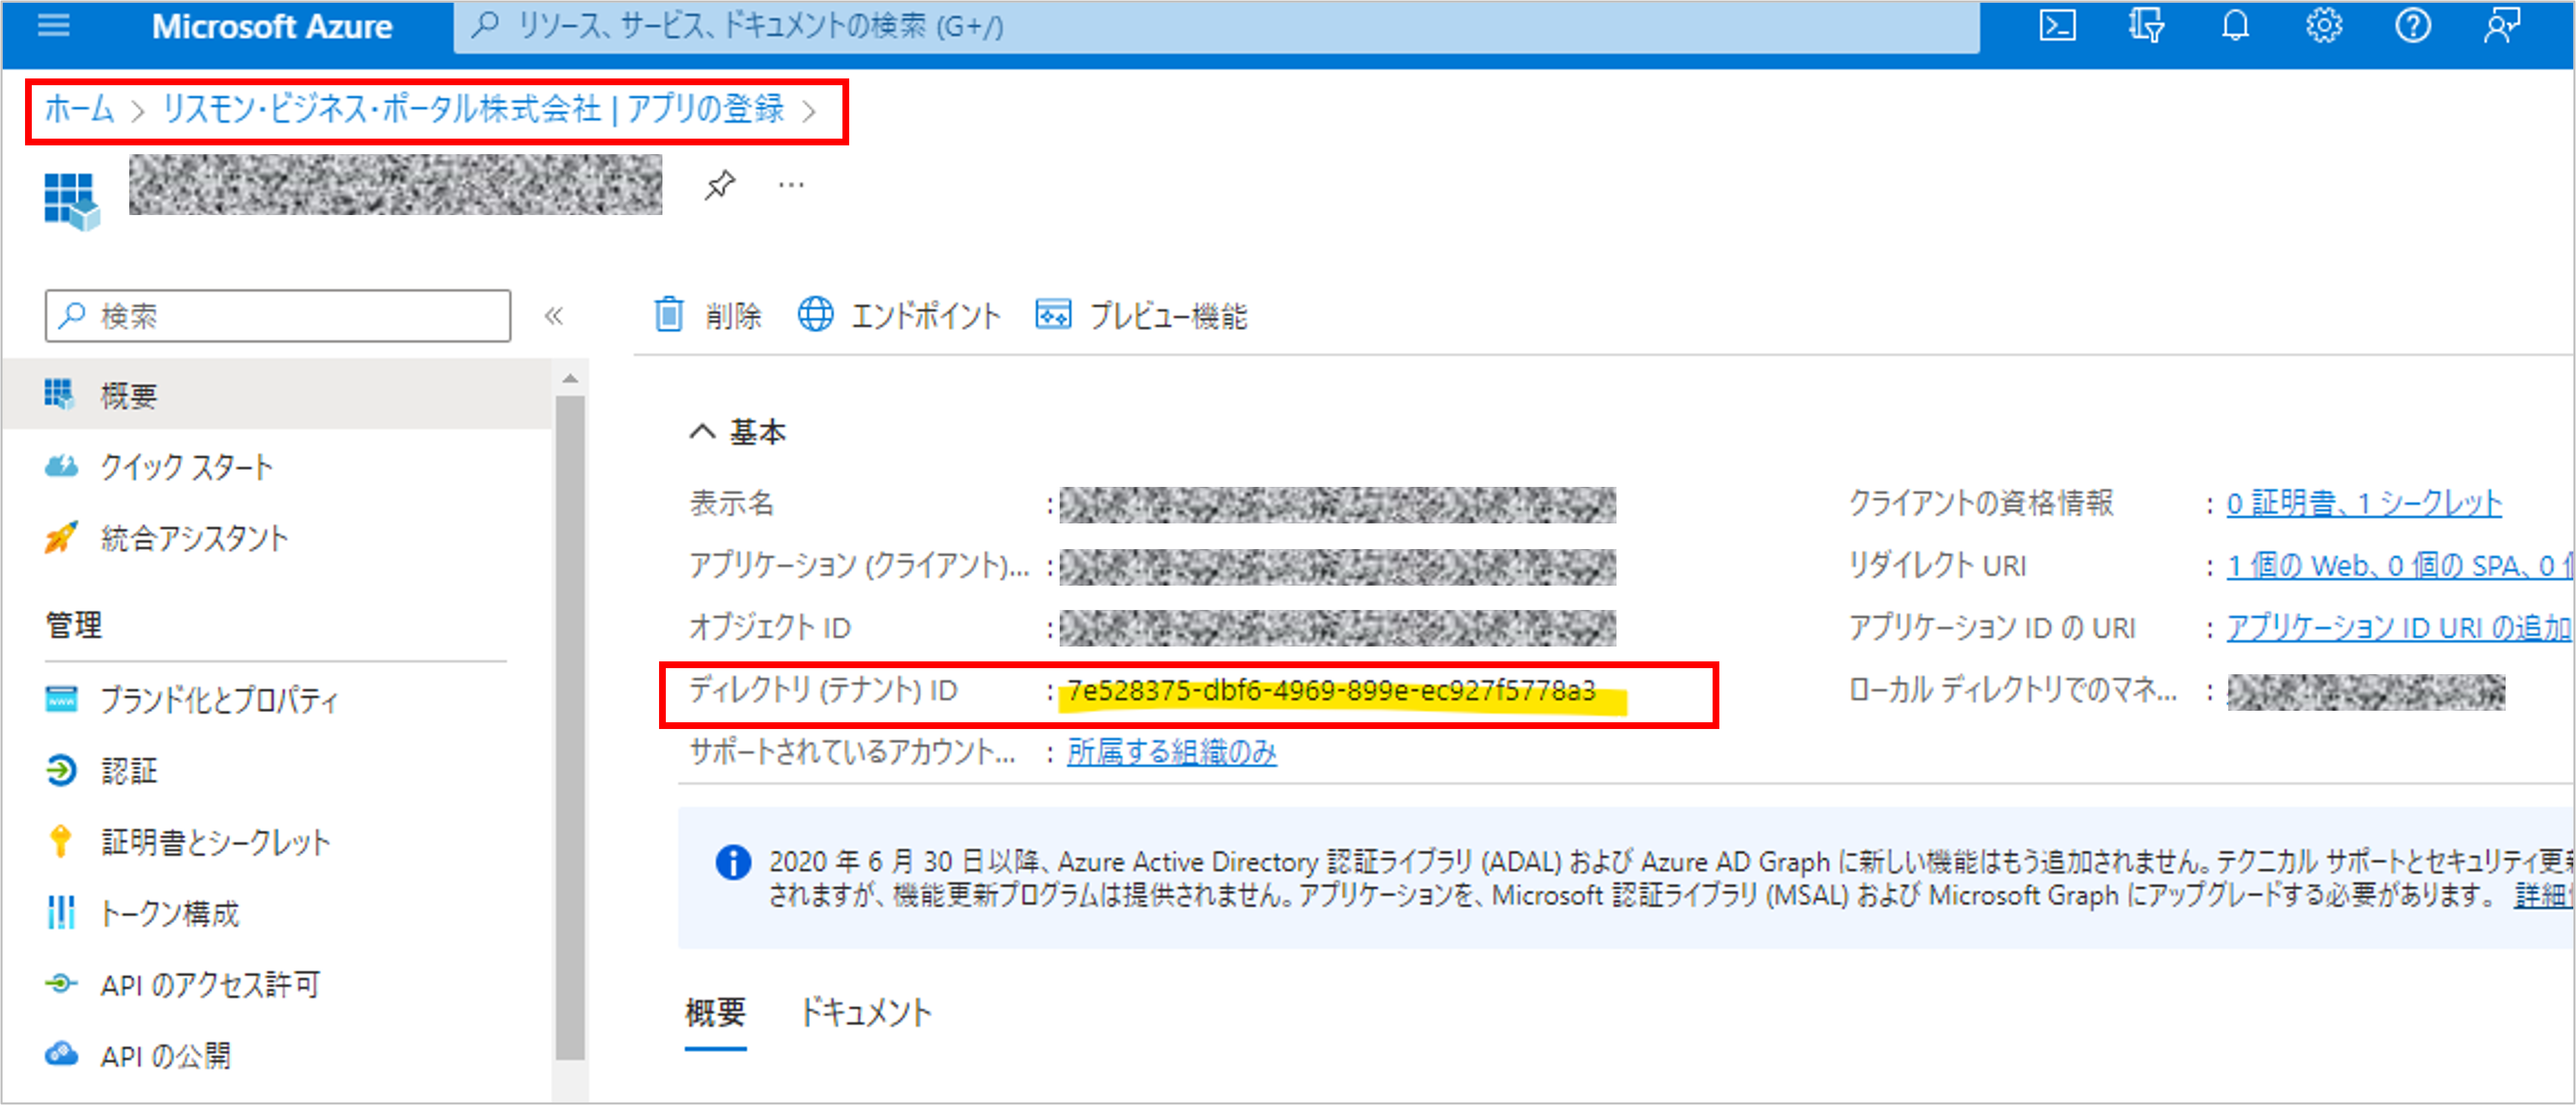Viewport: 2576px width, 1105px height.
Task: Click the Microsoft Azure logo text
Action: coord(271,26)
